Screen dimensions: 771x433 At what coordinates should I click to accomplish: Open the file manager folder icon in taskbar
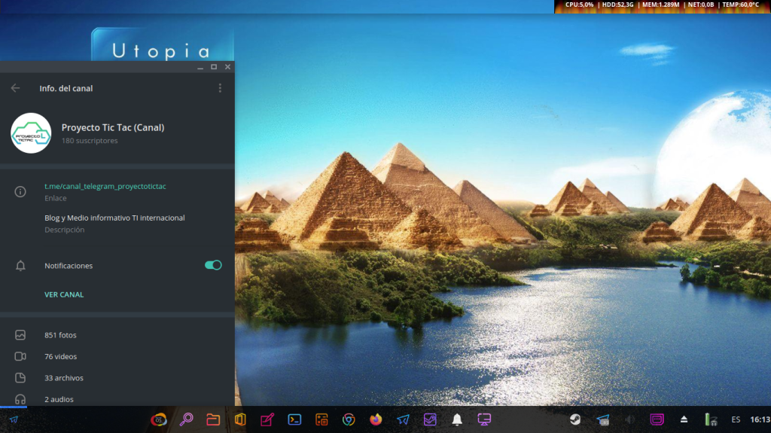(213, 419)
